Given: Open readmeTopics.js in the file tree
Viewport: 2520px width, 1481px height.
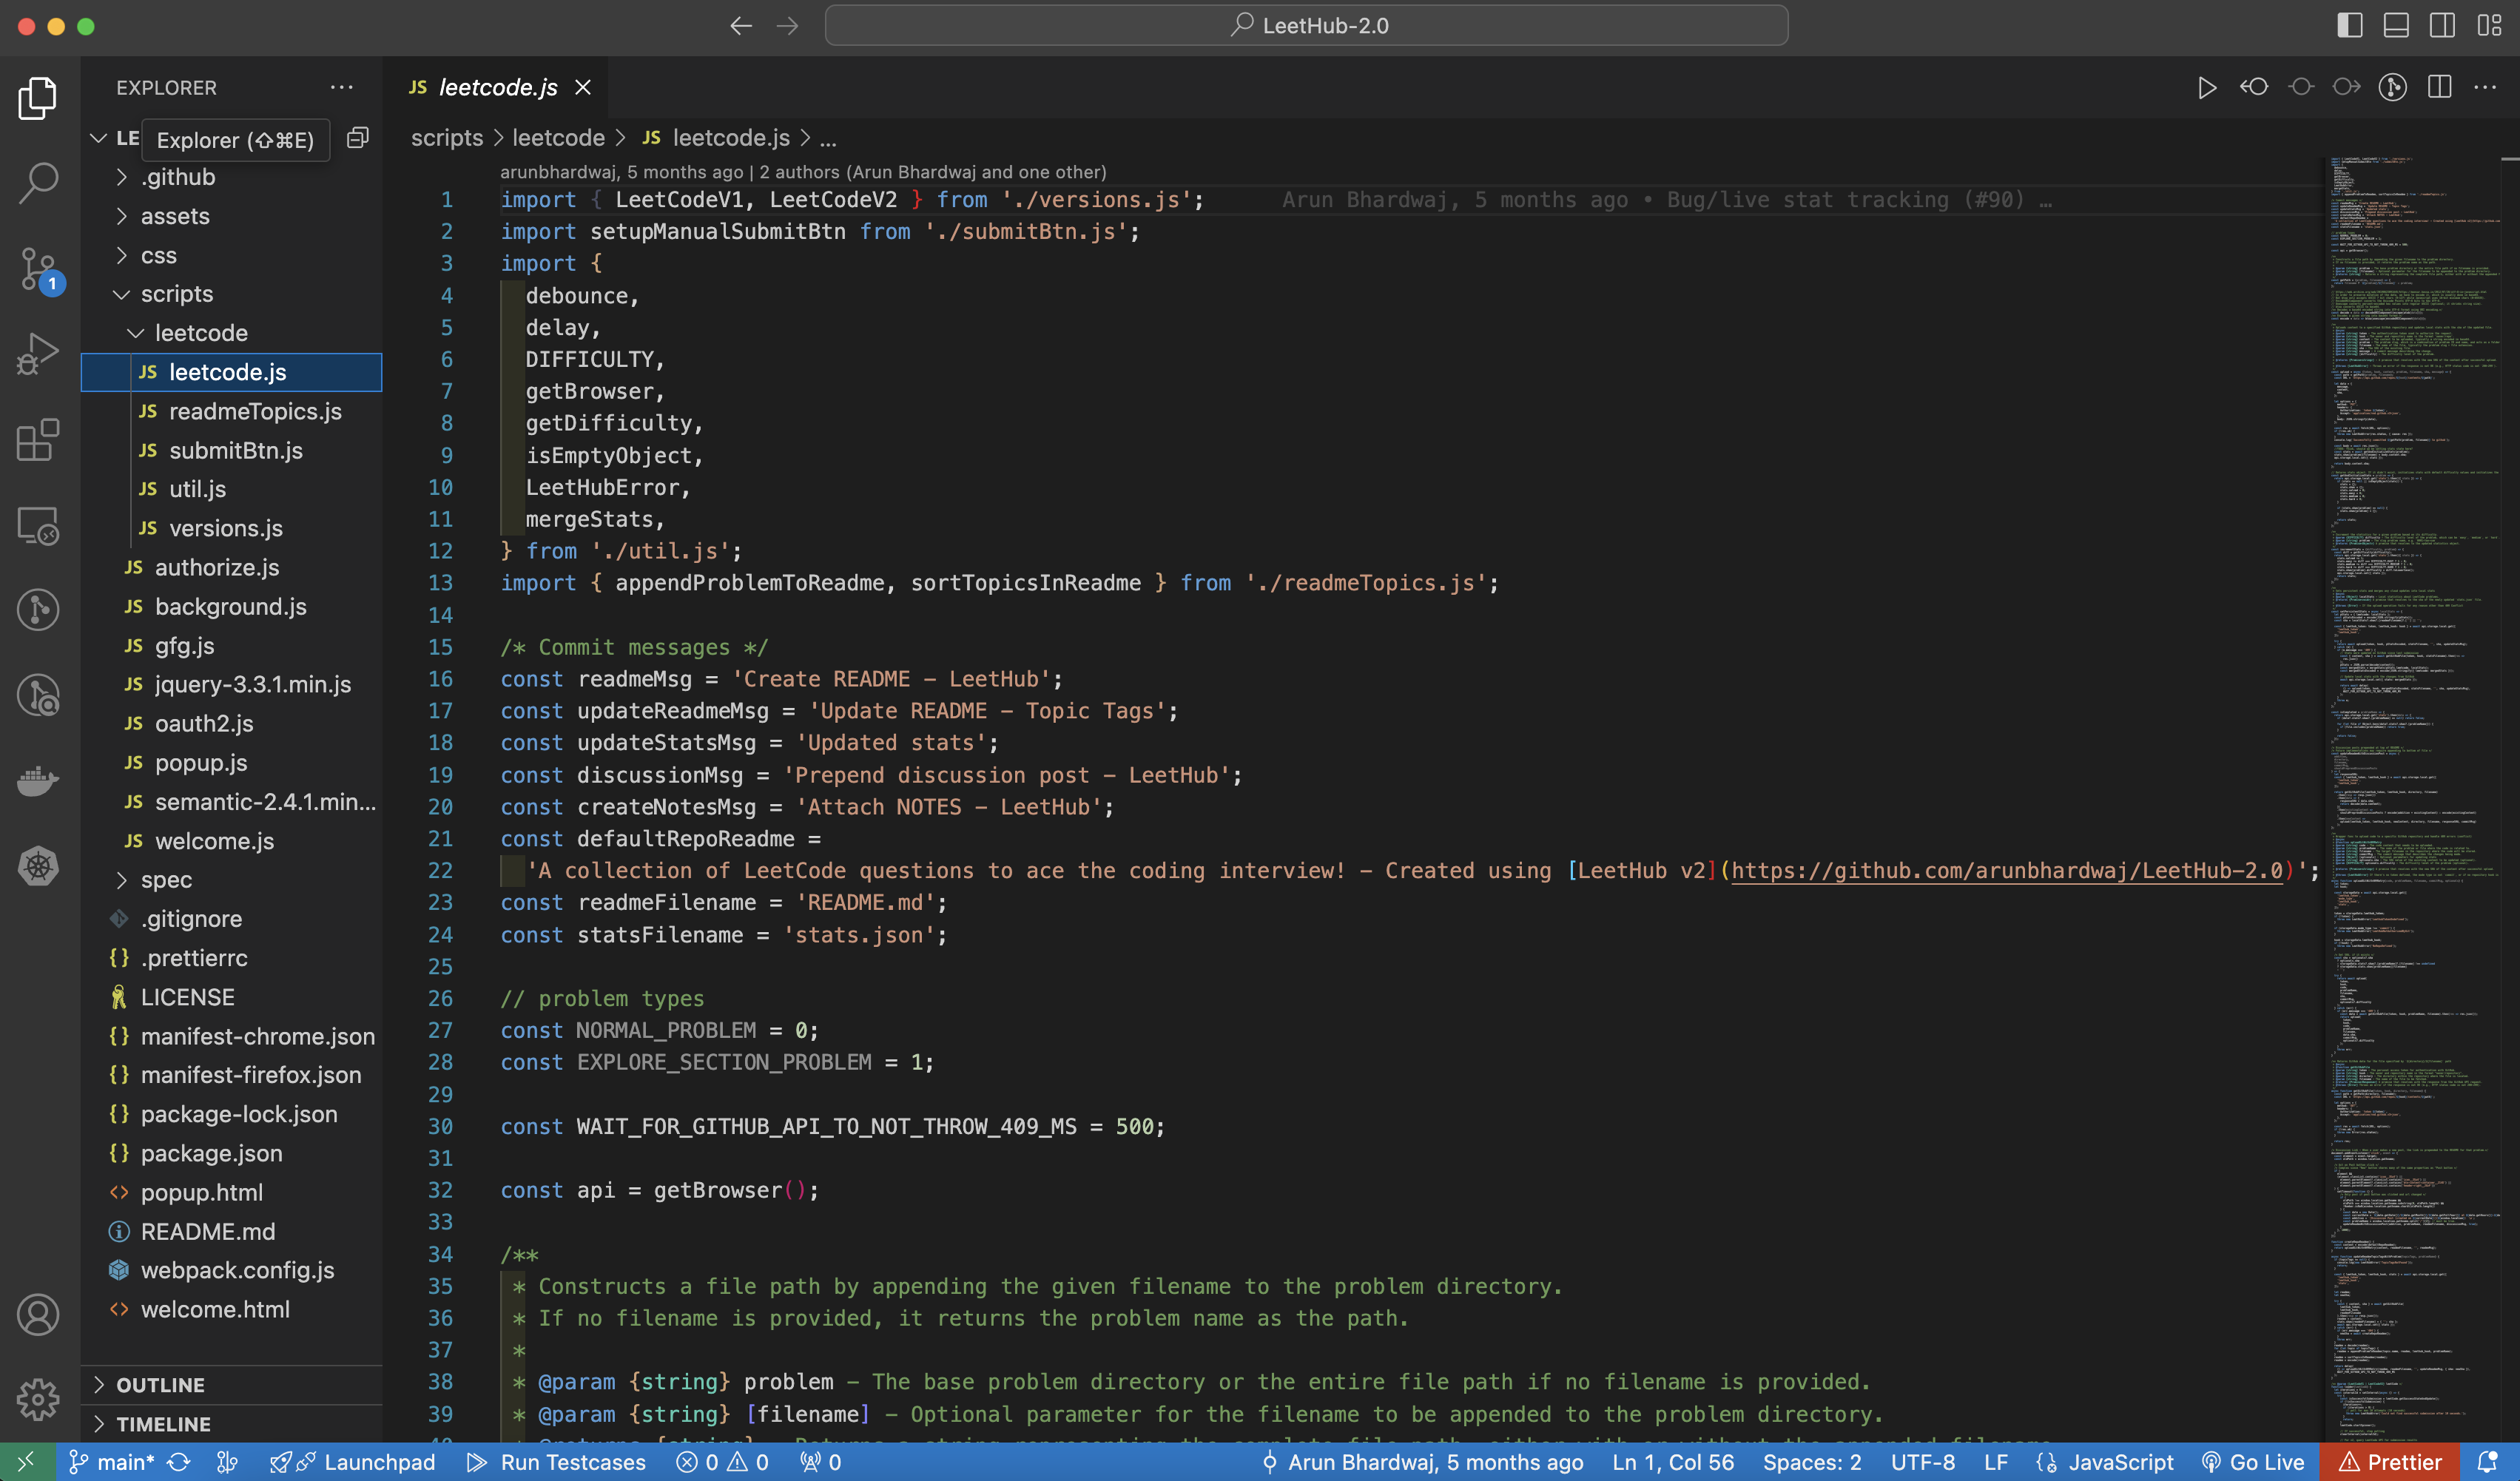Looking at the screenshot, I should [255, 411].
